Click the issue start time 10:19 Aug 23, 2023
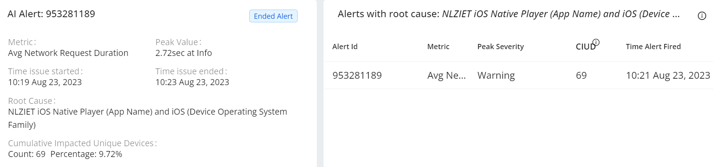Viewport: 713px width, 167px height. click(x=45, y=82)
